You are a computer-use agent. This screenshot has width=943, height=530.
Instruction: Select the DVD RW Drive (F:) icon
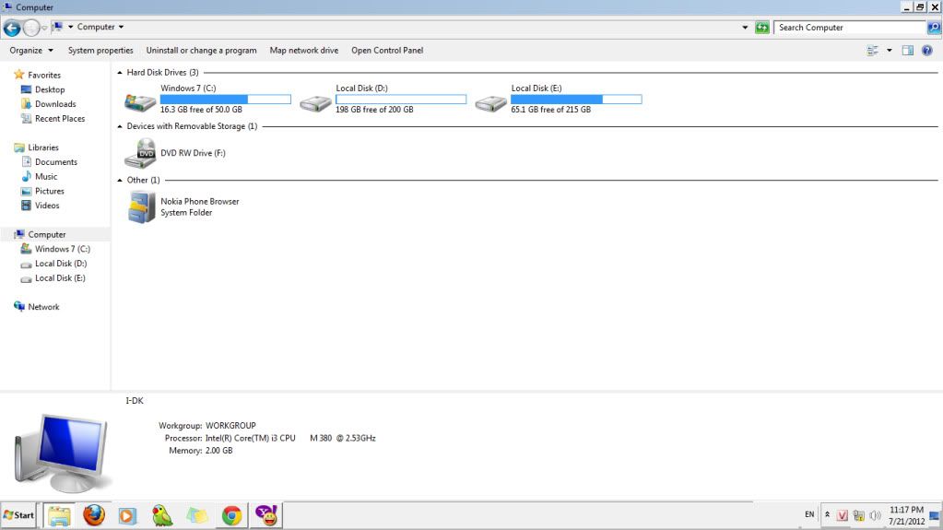click(140, 153)
